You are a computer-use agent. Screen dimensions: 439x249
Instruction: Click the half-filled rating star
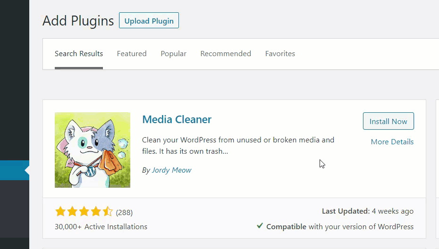point(107,212)
